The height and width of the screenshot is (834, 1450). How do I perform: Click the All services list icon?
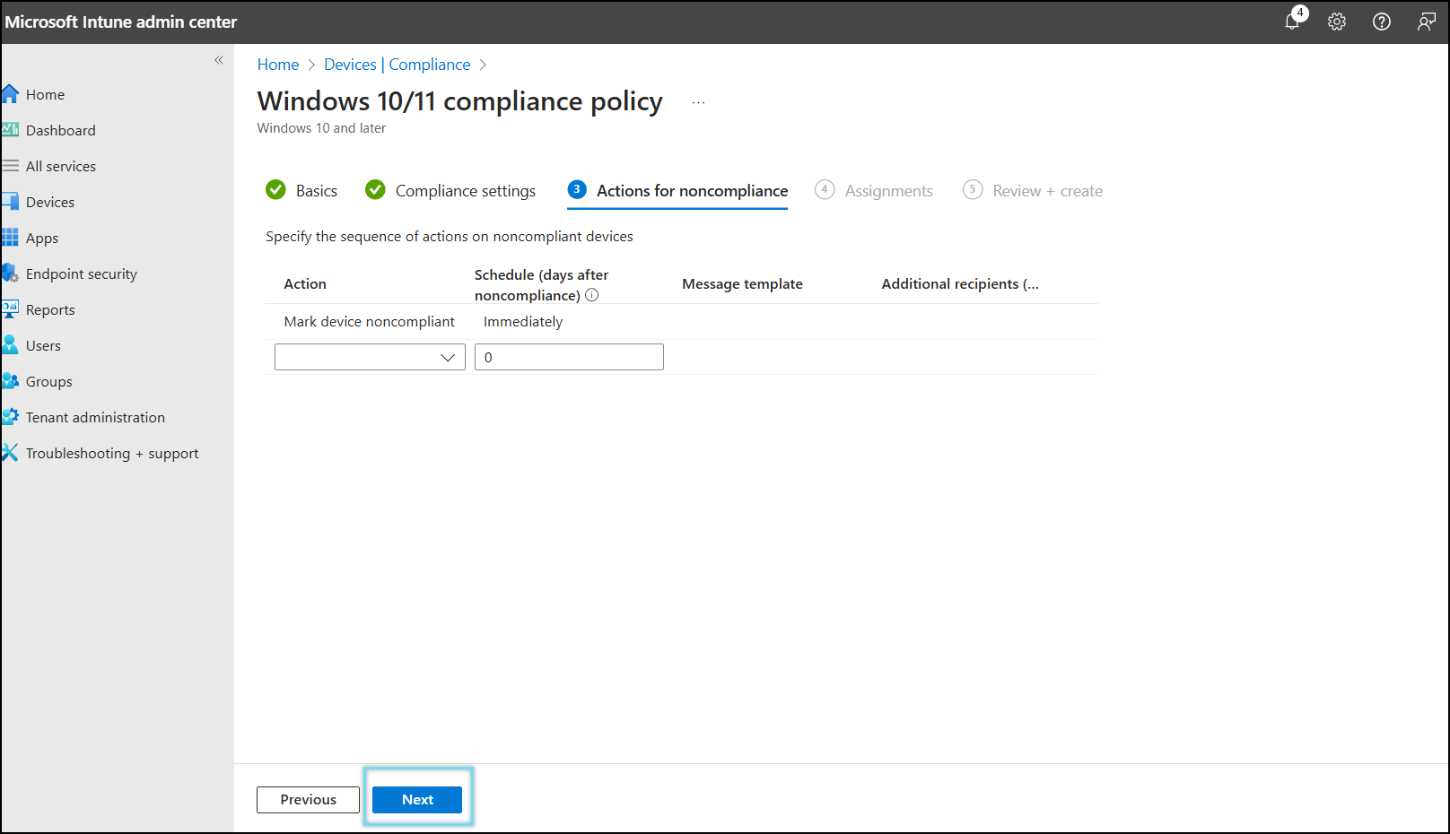click(10, 166)
